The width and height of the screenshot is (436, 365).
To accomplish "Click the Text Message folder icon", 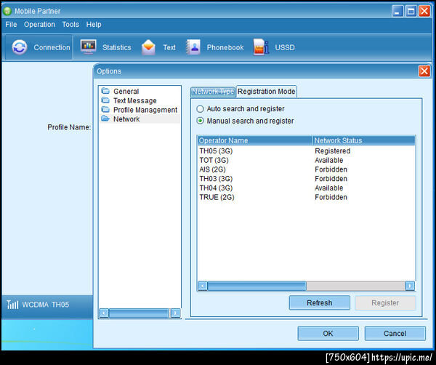I will (105, 100).
